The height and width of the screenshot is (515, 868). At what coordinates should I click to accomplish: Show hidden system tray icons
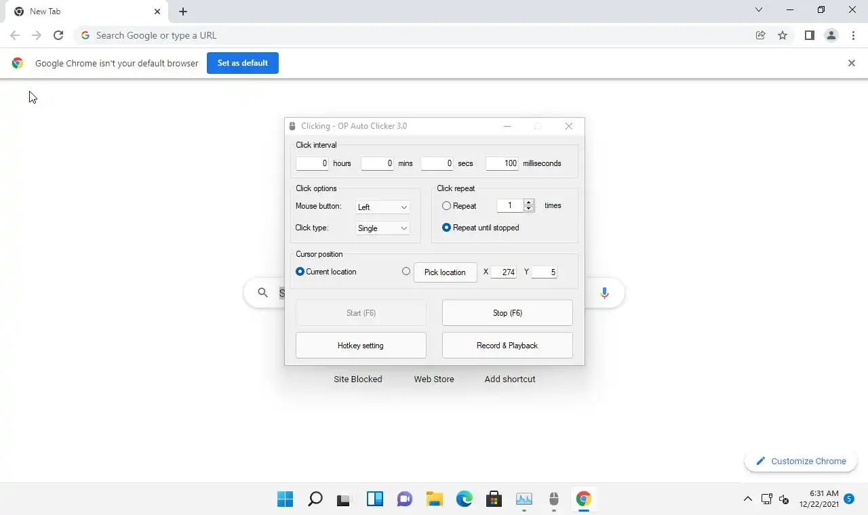[x=747, y=499]
